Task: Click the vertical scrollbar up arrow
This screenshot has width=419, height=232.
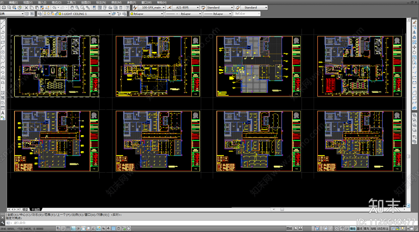Action: coord(408,20)
